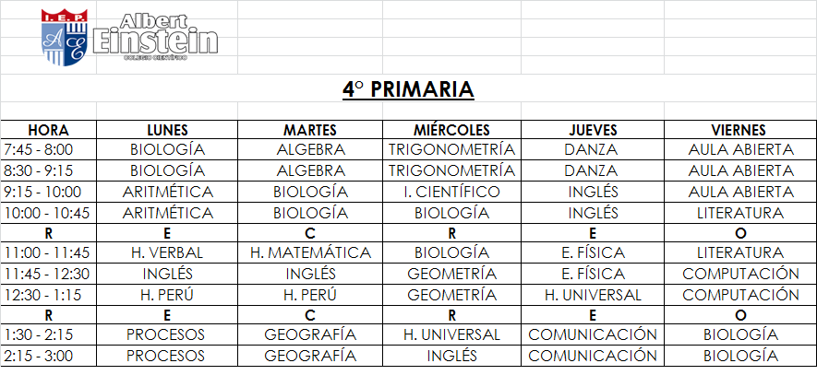The width and height of the screenshot is (817, 375).
Task: Select the JUEVES column header cell
Action: tap(593, 130)
